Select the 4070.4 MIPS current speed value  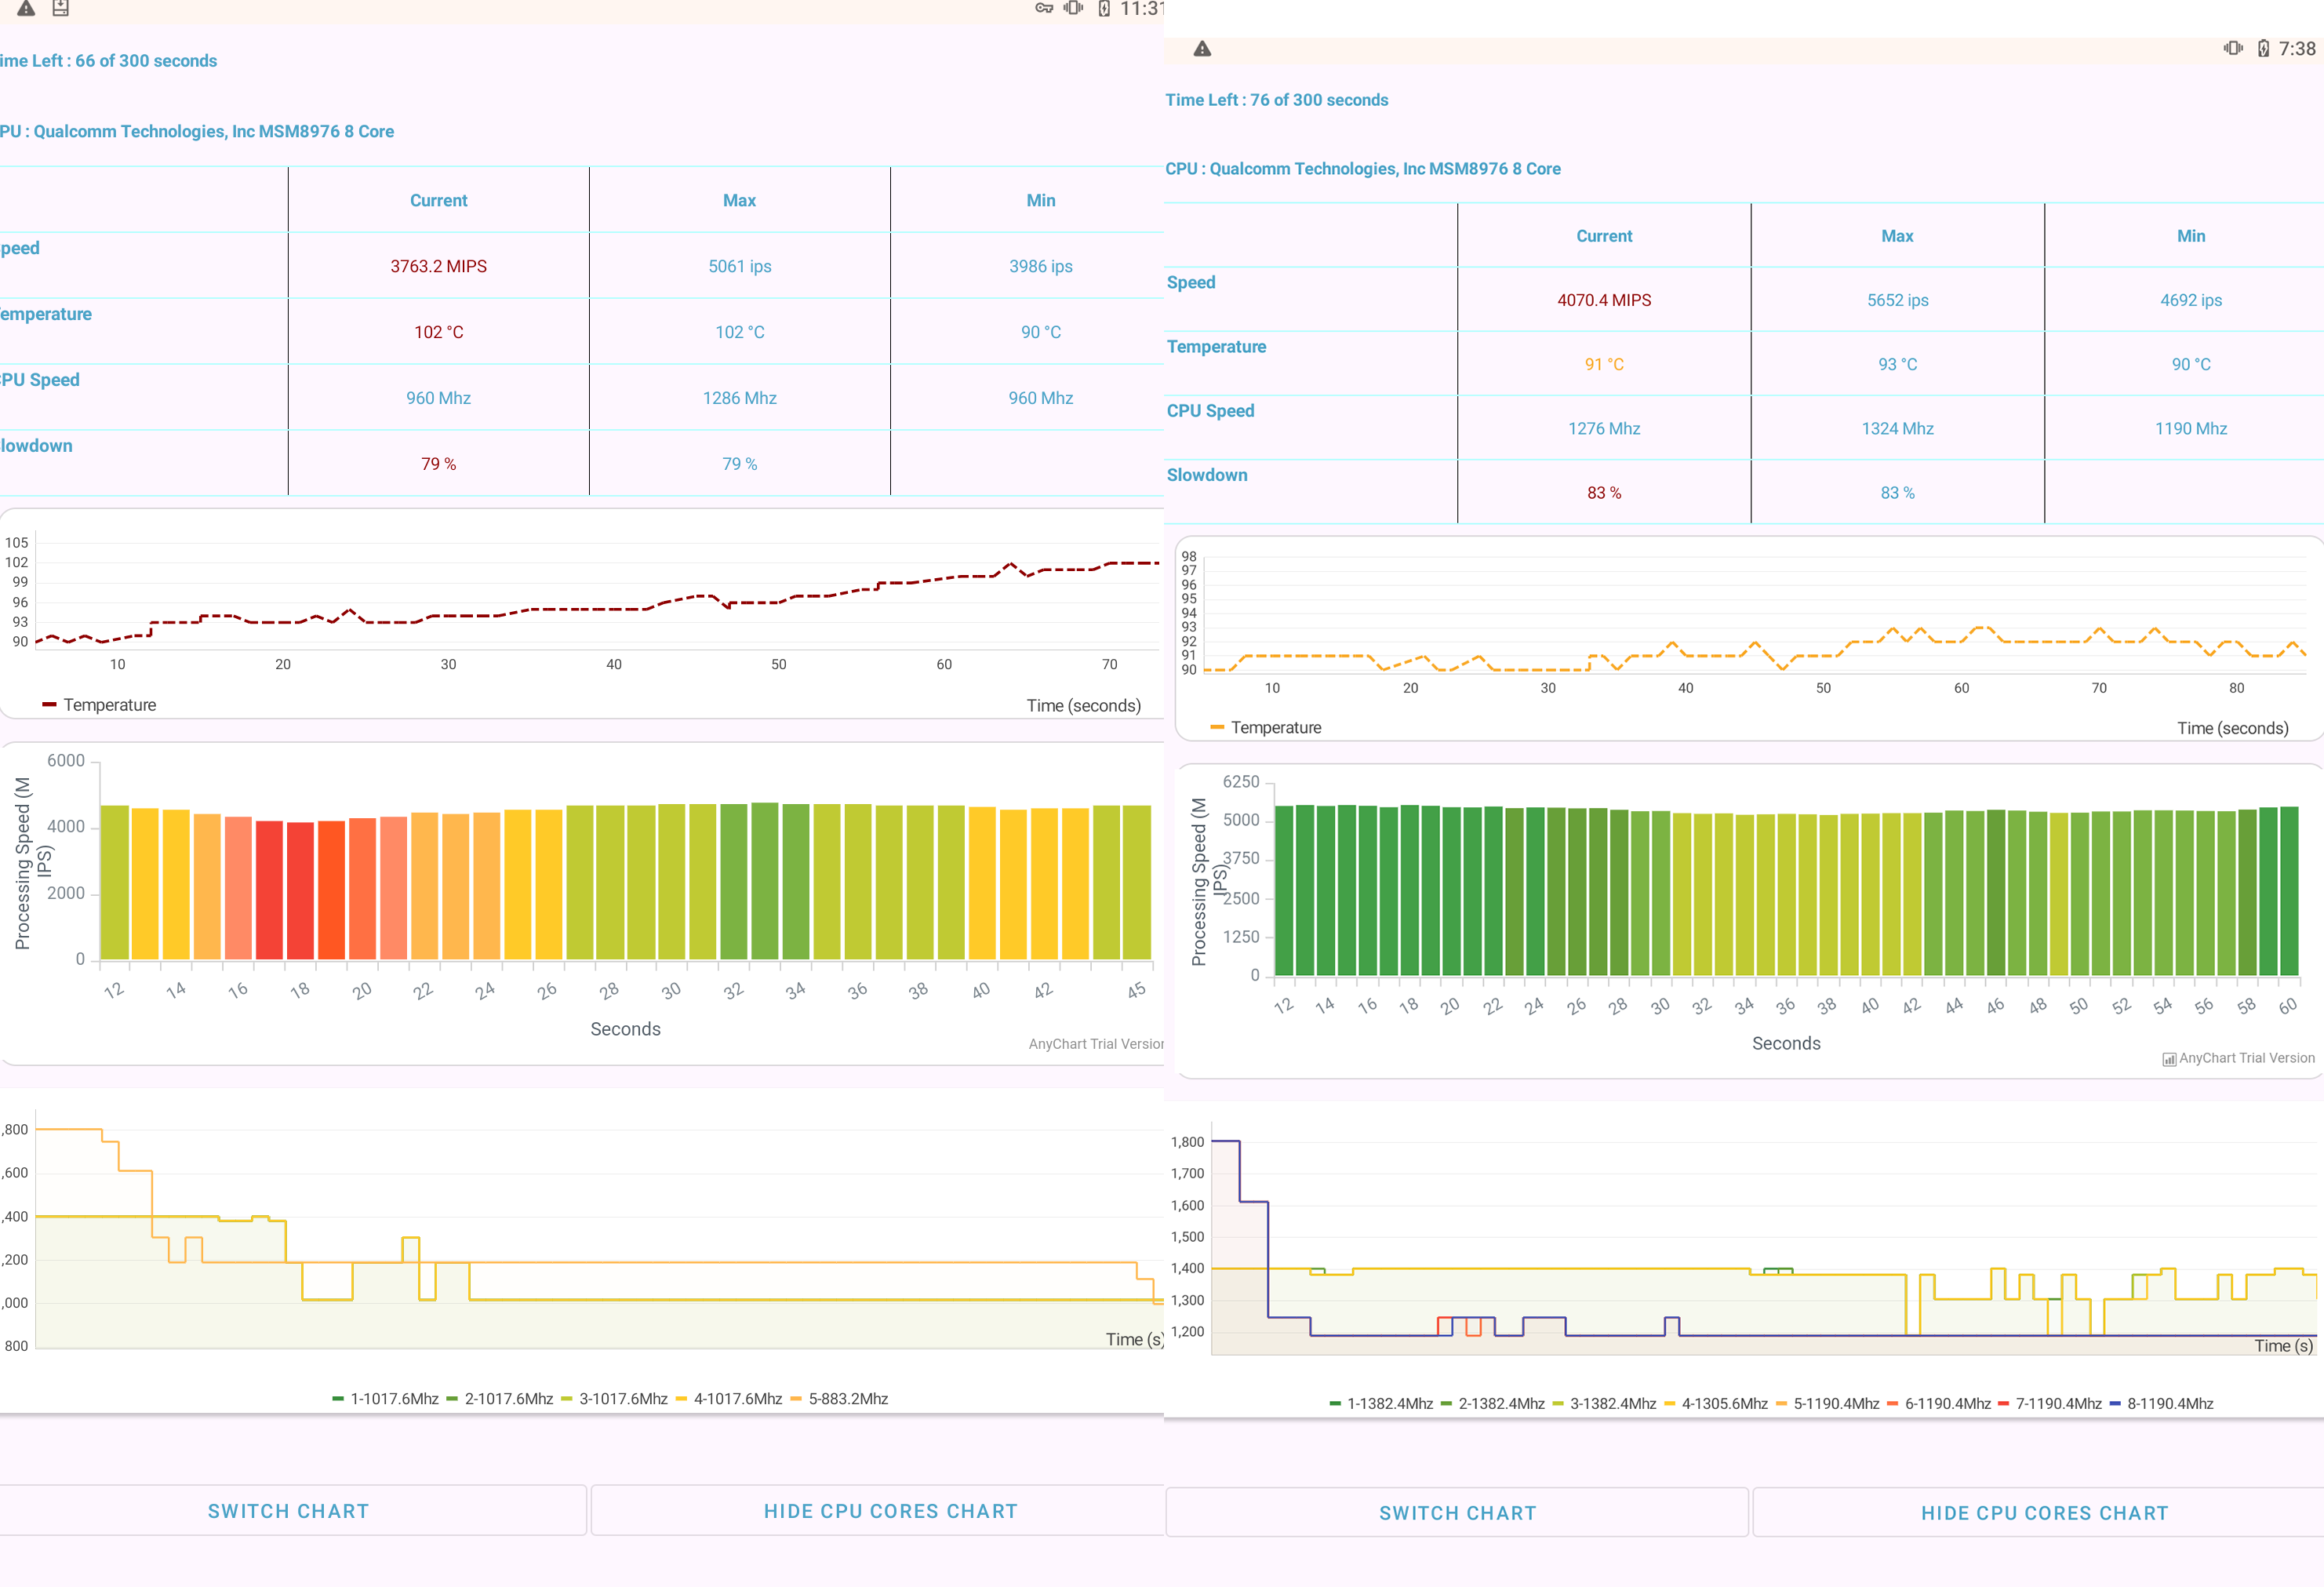pos(1604,300)
